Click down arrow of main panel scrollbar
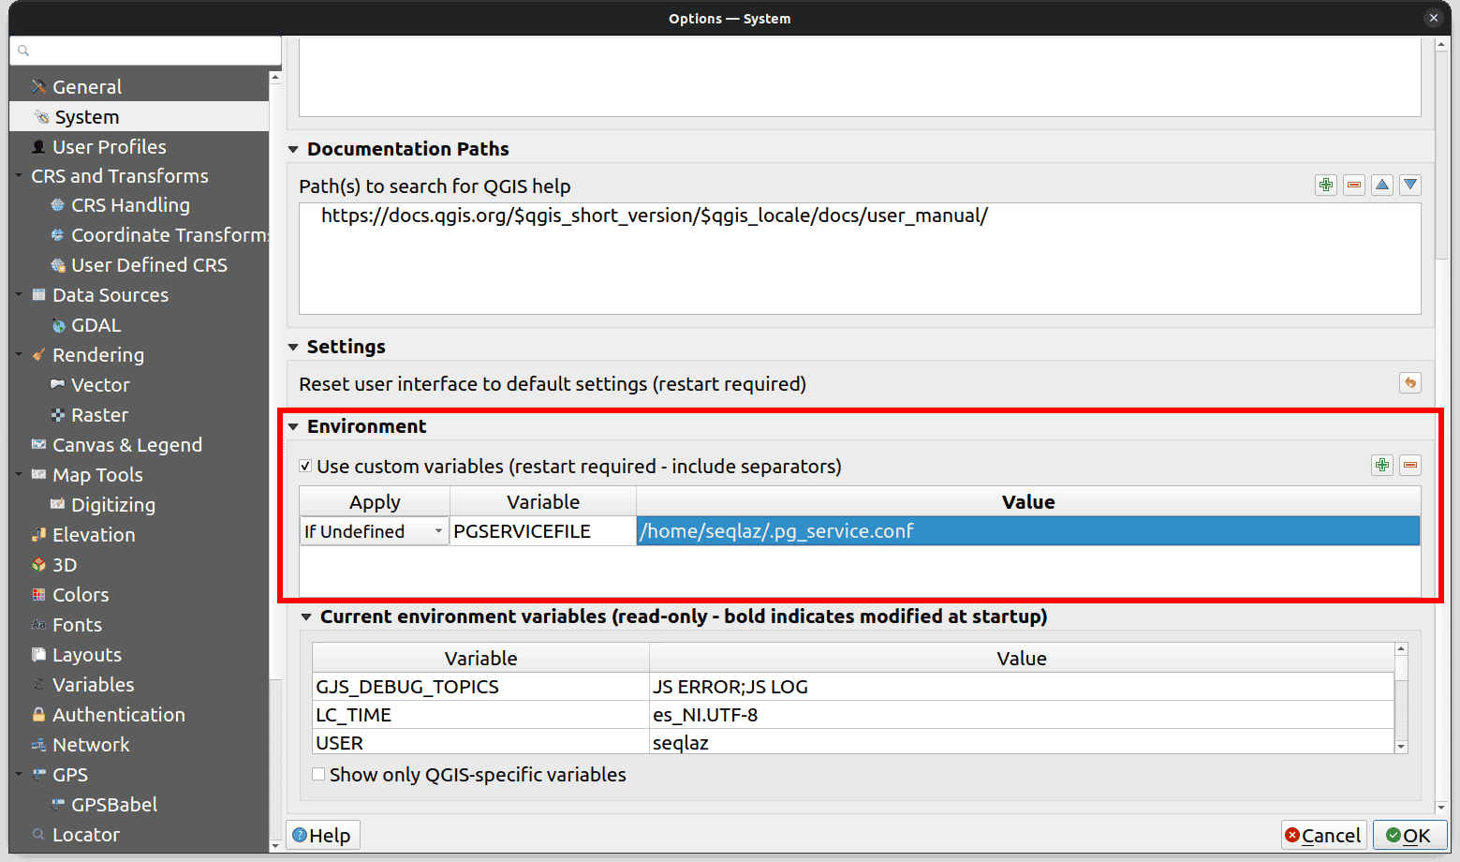The image size is (1460, 862). pyautogui.click(x=1442, y=807)
